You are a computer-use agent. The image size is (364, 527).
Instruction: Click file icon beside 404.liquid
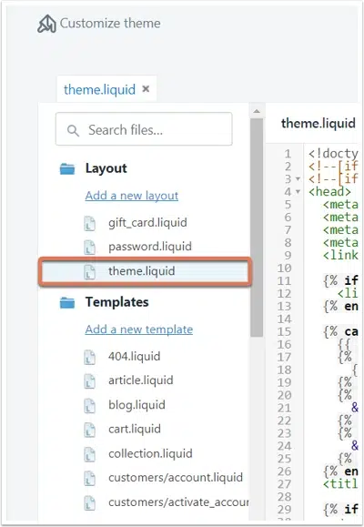[x=89, y=358]
